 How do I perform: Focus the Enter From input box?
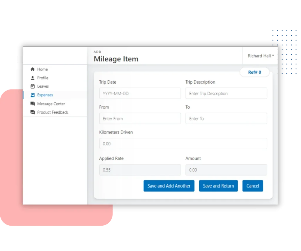(x=140, y=118)
